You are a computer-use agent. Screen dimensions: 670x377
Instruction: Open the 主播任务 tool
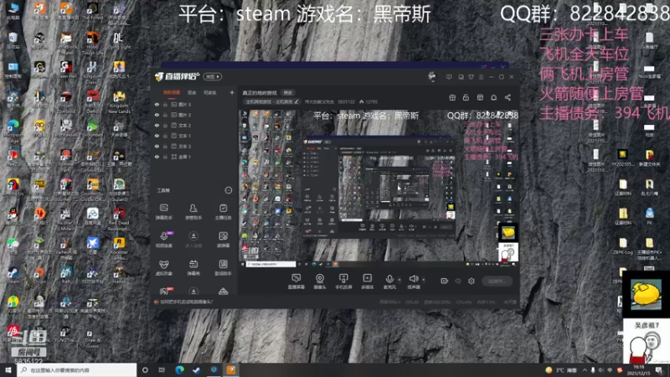tap(223, 212)
